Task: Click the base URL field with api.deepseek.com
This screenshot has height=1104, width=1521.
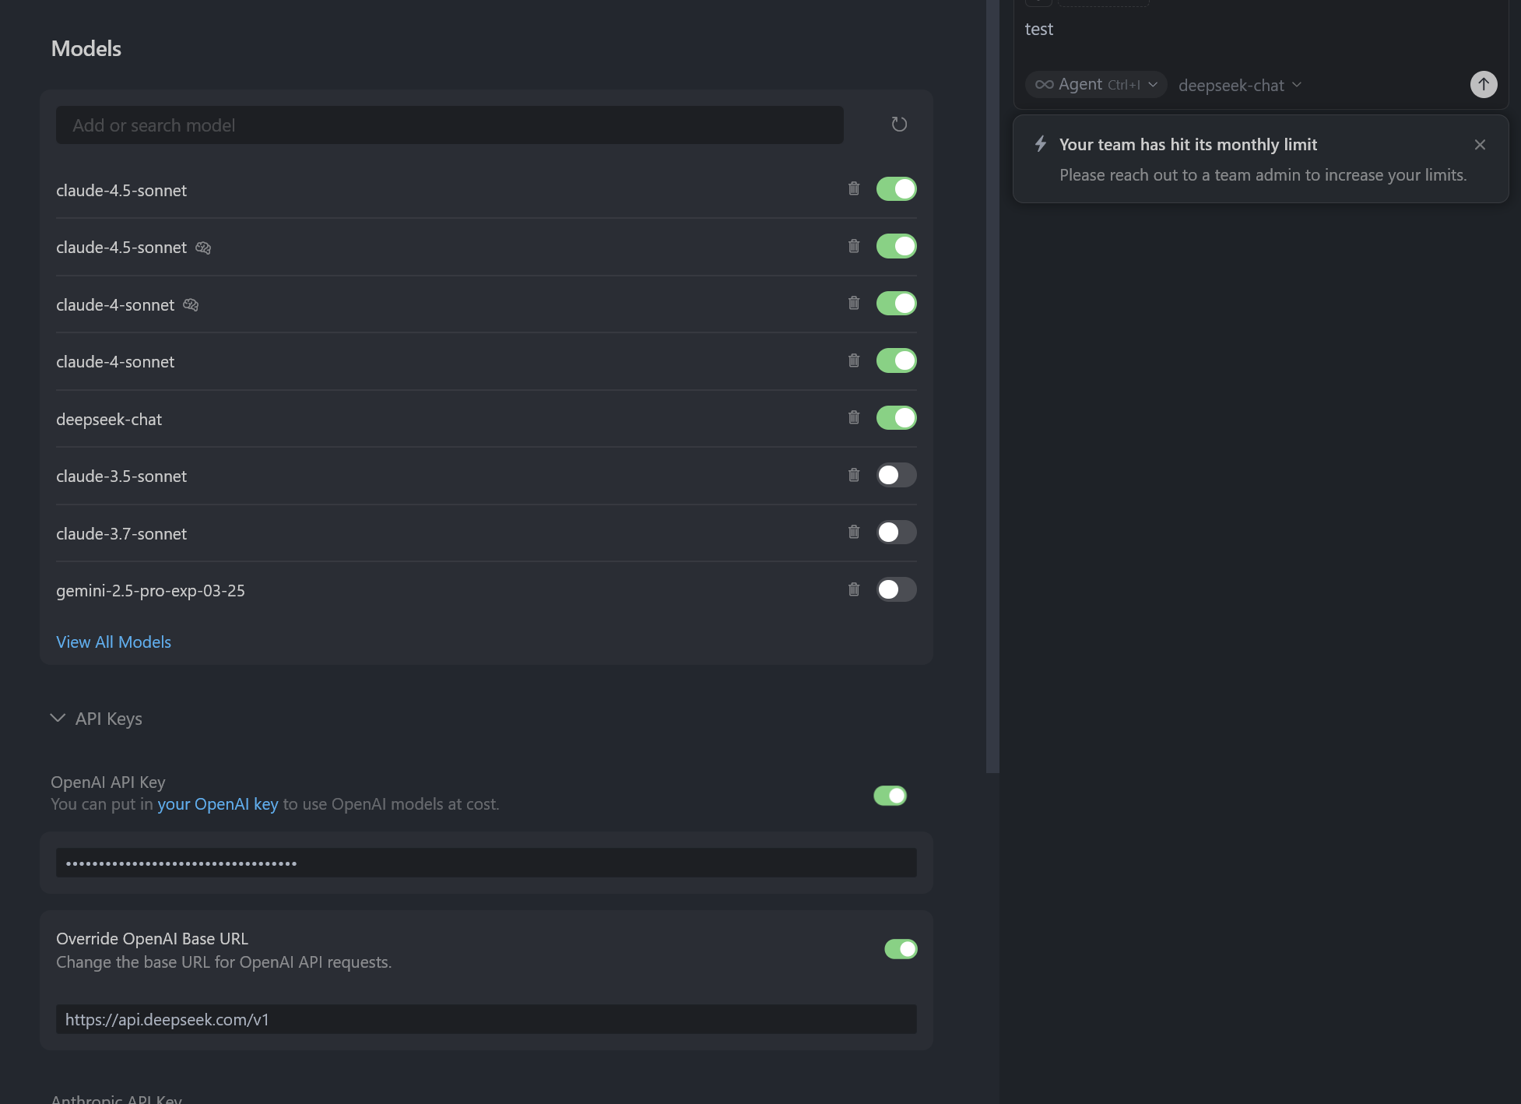Action: pos(486,1020)
